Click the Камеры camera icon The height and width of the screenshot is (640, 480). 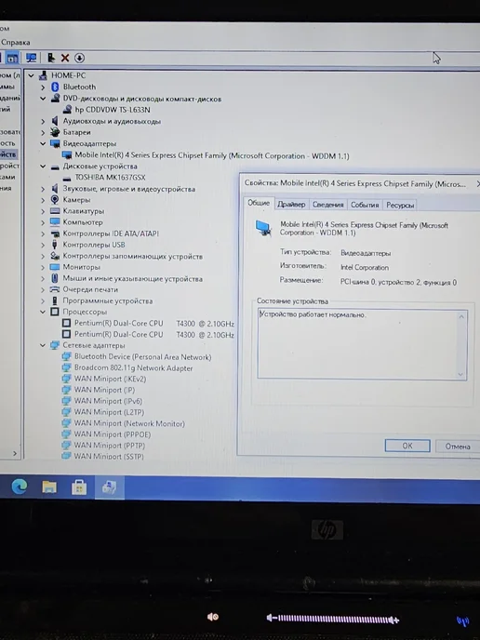click(55, 200)
